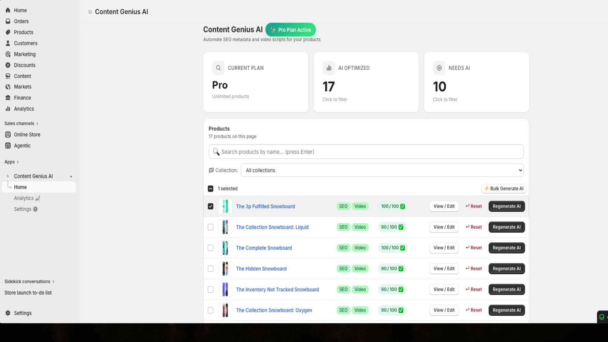608x342 pixels.
Task: Open the All collections dropdown
Action: [x=382, y=170]
